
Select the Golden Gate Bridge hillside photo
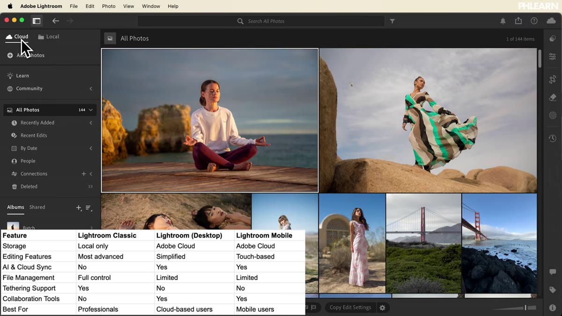pyautogui.click(x=423, y=243)
